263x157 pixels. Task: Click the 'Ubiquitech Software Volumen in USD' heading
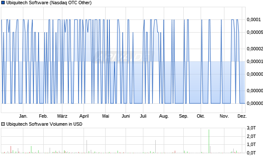[x=44, y=124]
